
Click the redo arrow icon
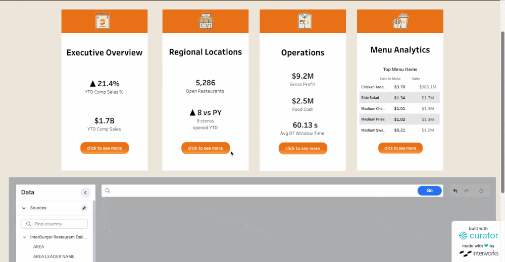coord(466,191)
